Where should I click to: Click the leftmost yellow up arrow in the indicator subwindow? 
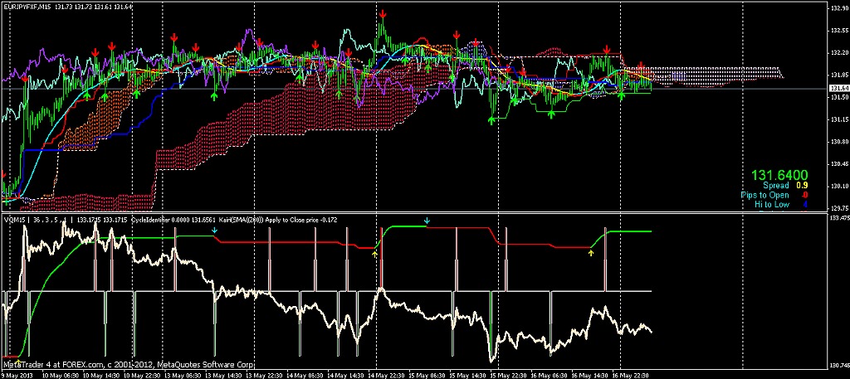pos(375,254)
